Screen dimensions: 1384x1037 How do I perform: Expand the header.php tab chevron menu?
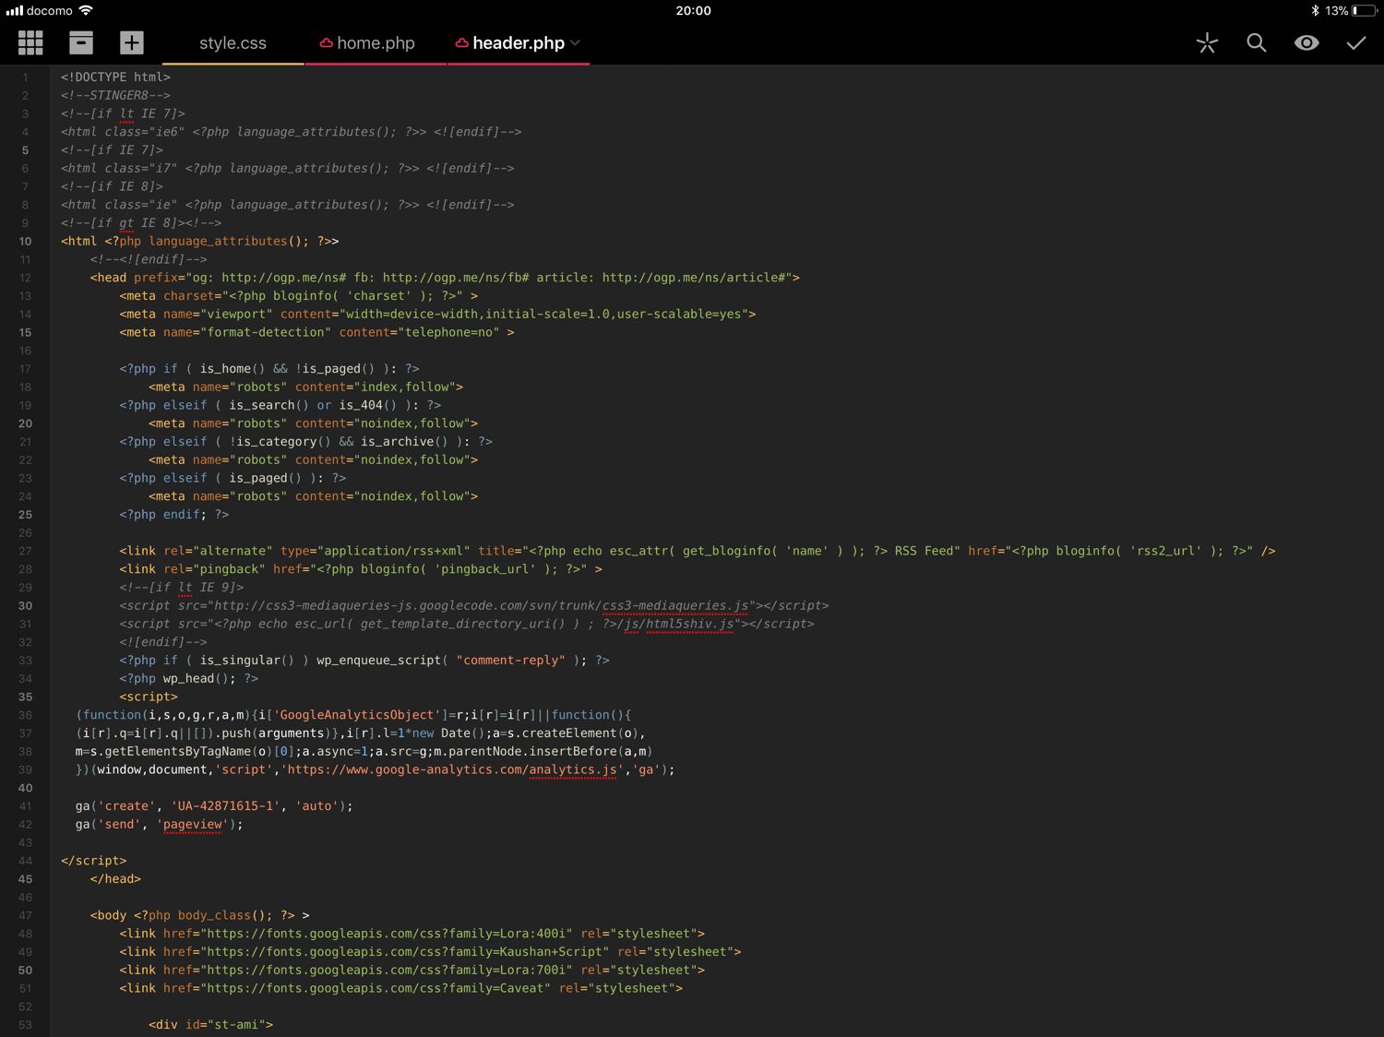576,43
